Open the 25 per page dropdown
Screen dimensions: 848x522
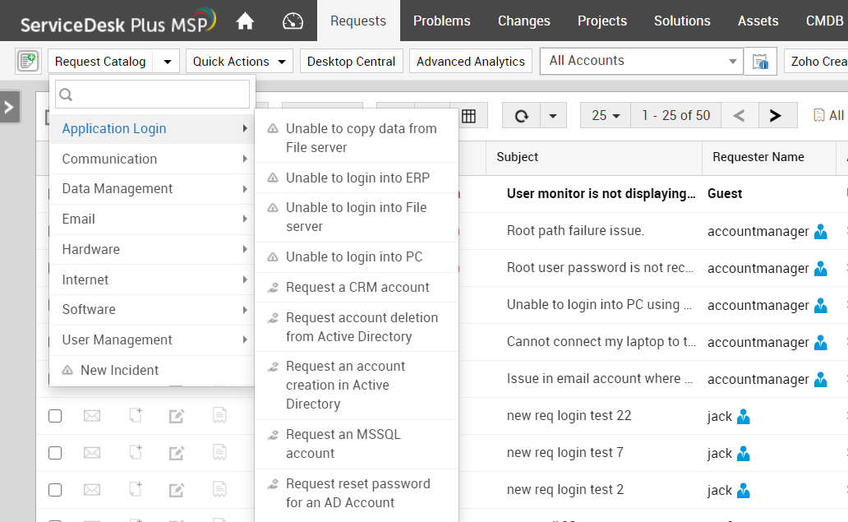pos(606,116)
